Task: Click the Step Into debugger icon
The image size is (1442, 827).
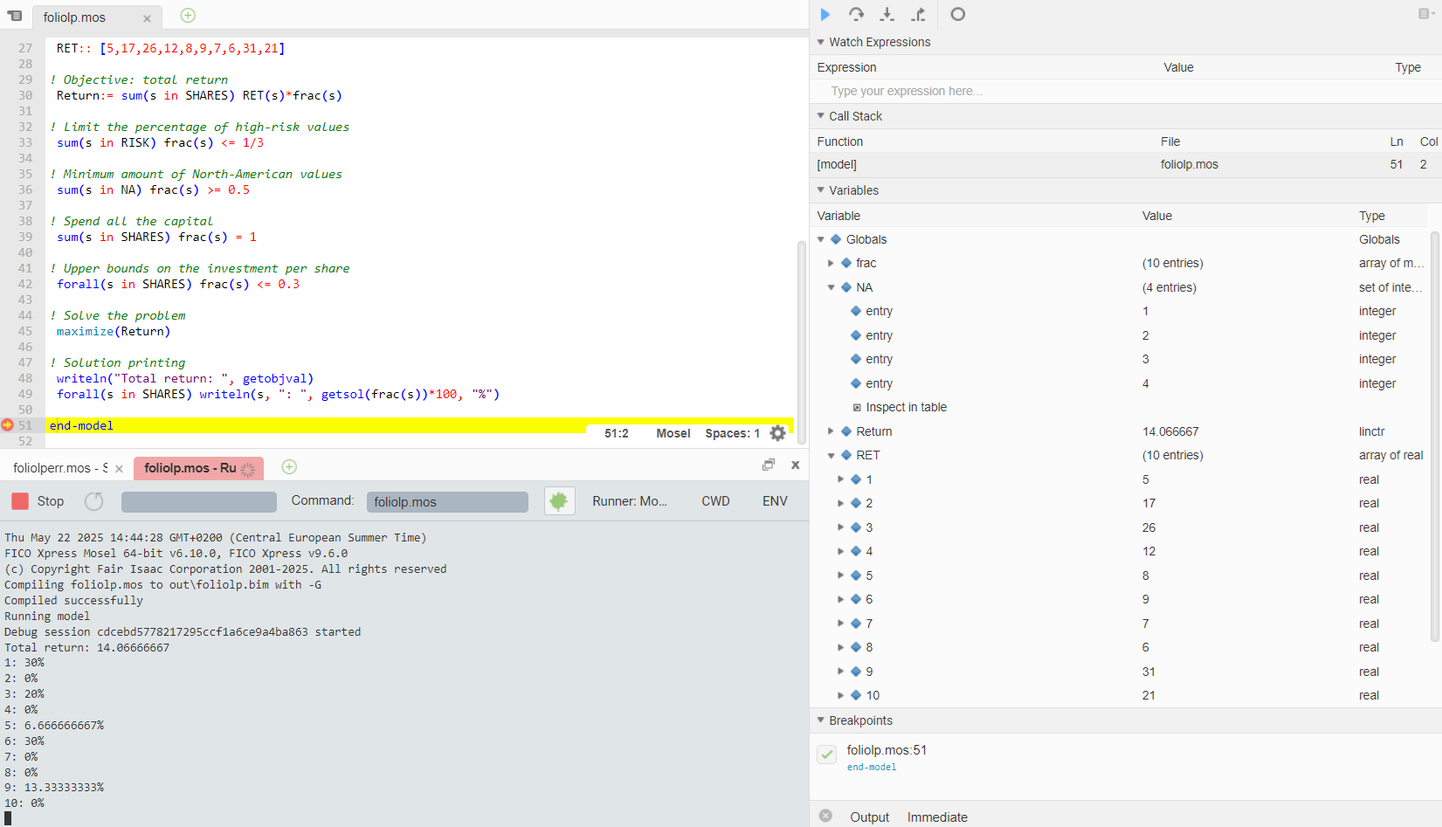Action: point(887,14)
